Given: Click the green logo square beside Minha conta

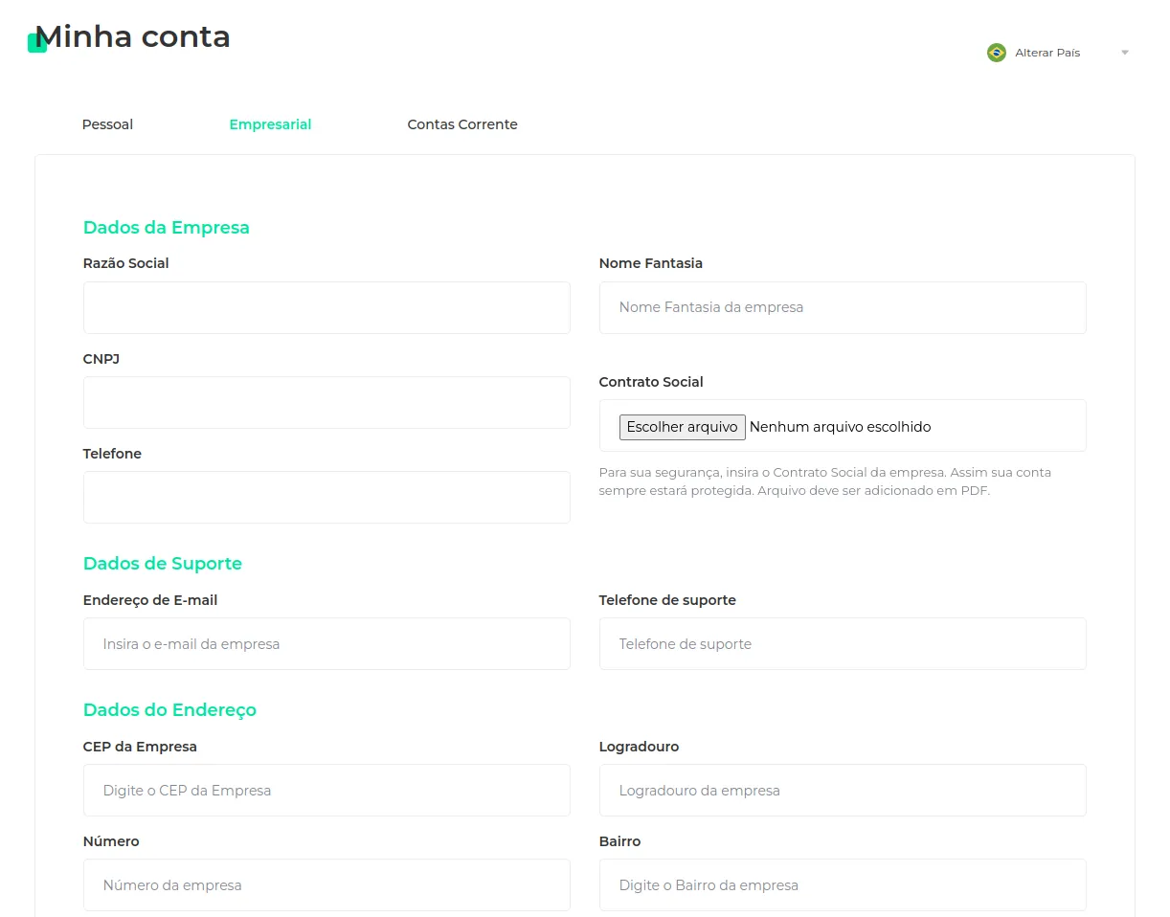Looking at the screenshot, I should 37,43.
